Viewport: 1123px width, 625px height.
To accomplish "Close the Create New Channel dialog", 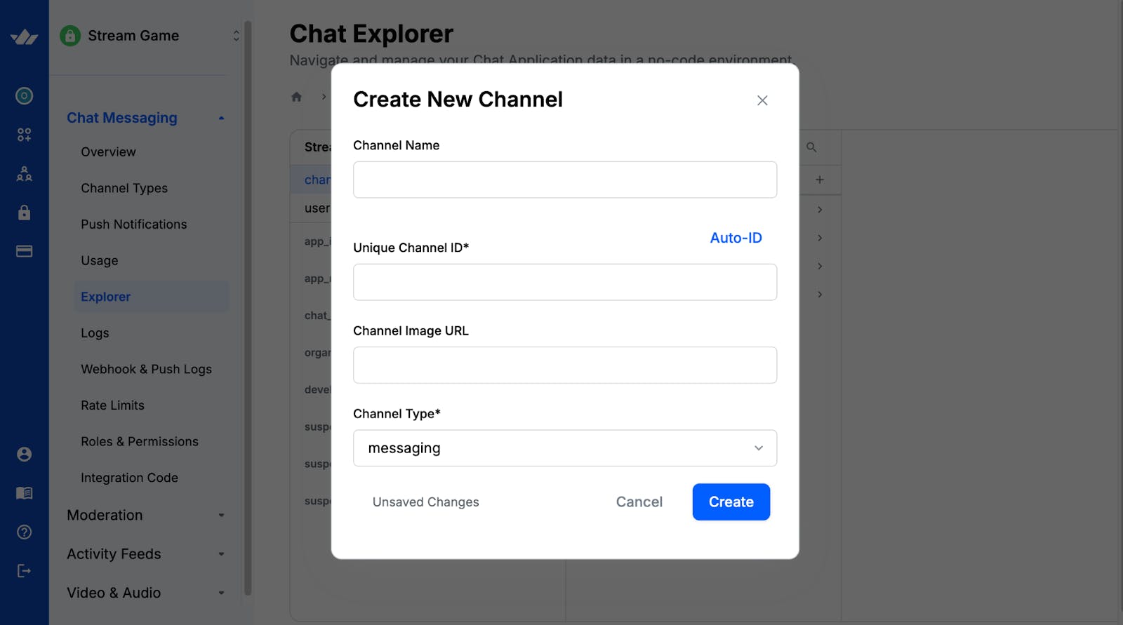I will pyautogui.click(x=762, y=100).
